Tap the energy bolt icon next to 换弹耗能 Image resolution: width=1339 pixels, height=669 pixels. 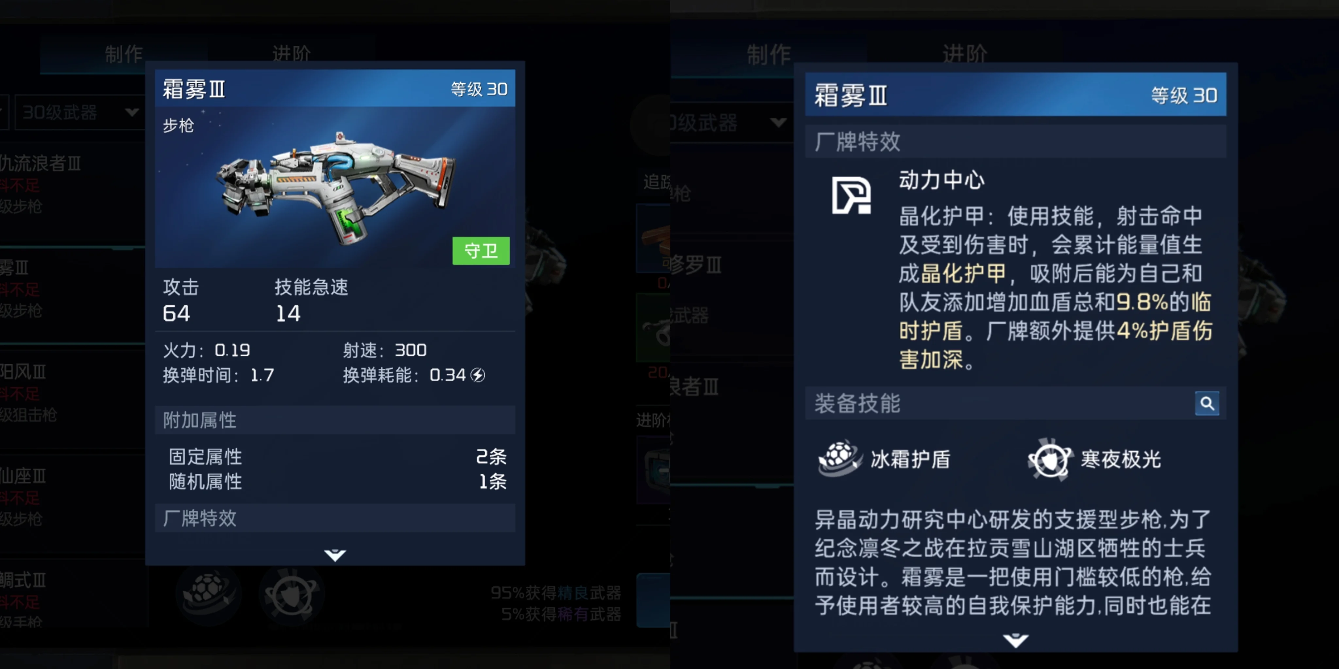(x=477, y=375)
